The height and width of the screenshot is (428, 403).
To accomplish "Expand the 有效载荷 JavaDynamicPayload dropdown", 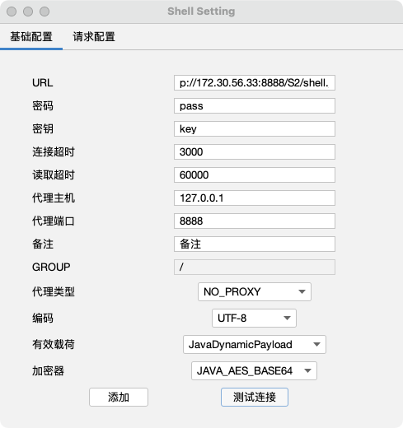I will [x=255, y=344].
